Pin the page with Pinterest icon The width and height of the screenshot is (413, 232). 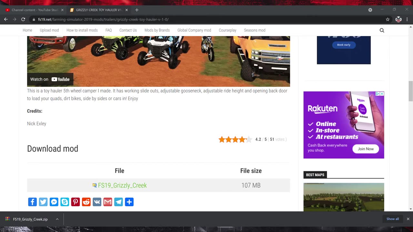pyautogui.click(x=76, y=202)
